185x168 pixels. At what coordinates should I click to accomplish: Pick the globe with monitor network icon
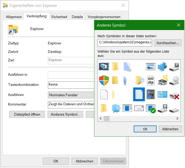(162, 67)
